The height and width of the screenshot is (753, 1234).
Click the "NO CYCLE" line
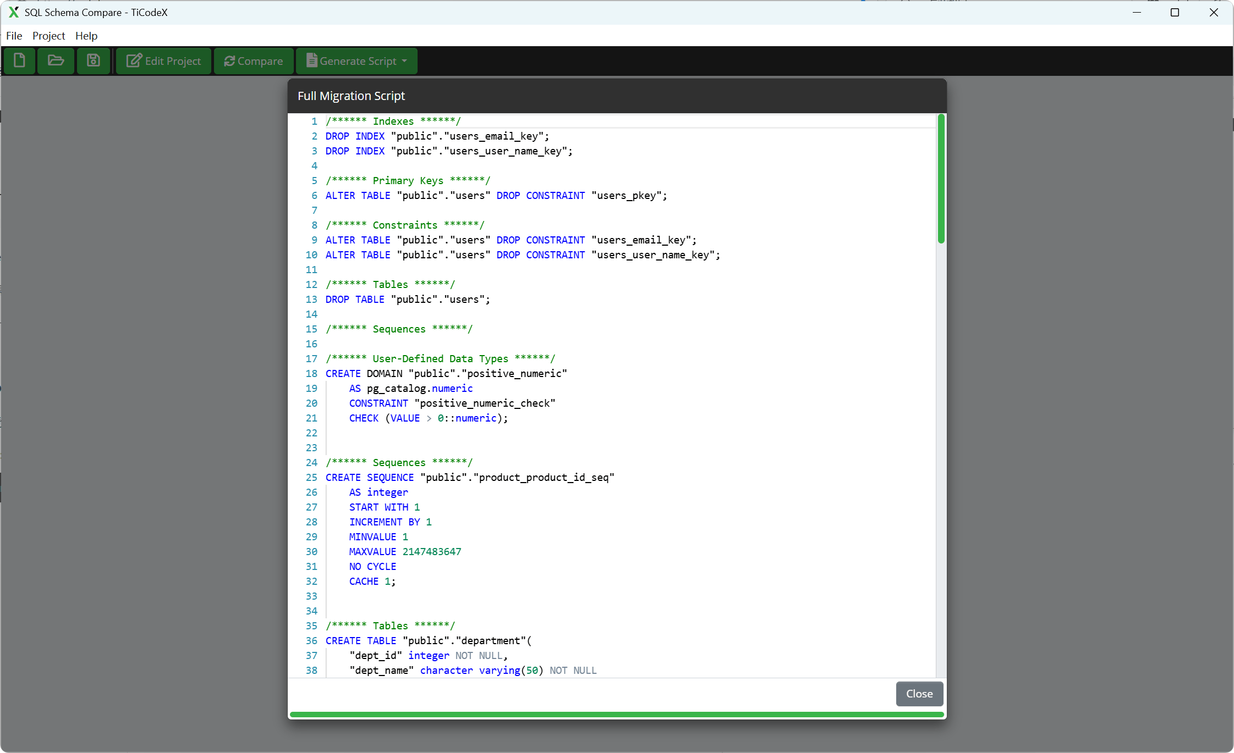[372, 566]
